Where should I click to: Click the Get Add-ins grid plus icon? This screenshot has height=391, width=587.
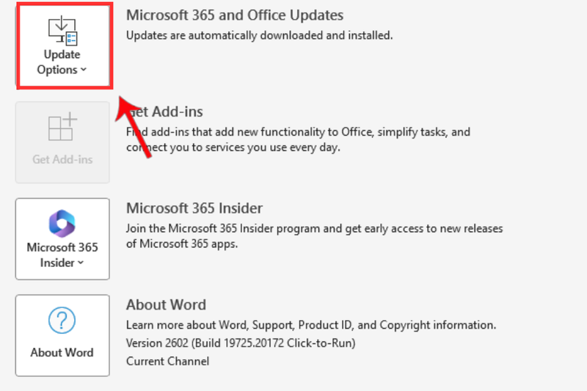click(x=62, y=126)
